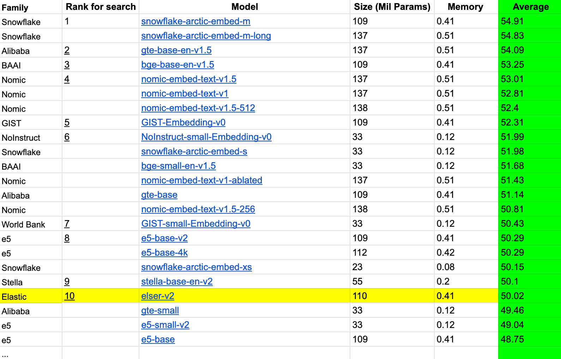Viewport: 561px width, 359px height.
Task: Click snowflake-arctic-embed-s link
Action: point(194,152)
